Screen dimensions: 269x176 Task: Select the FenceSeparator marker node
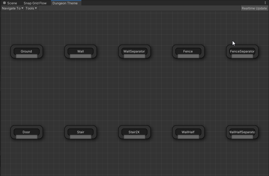(x=242, y=51)
